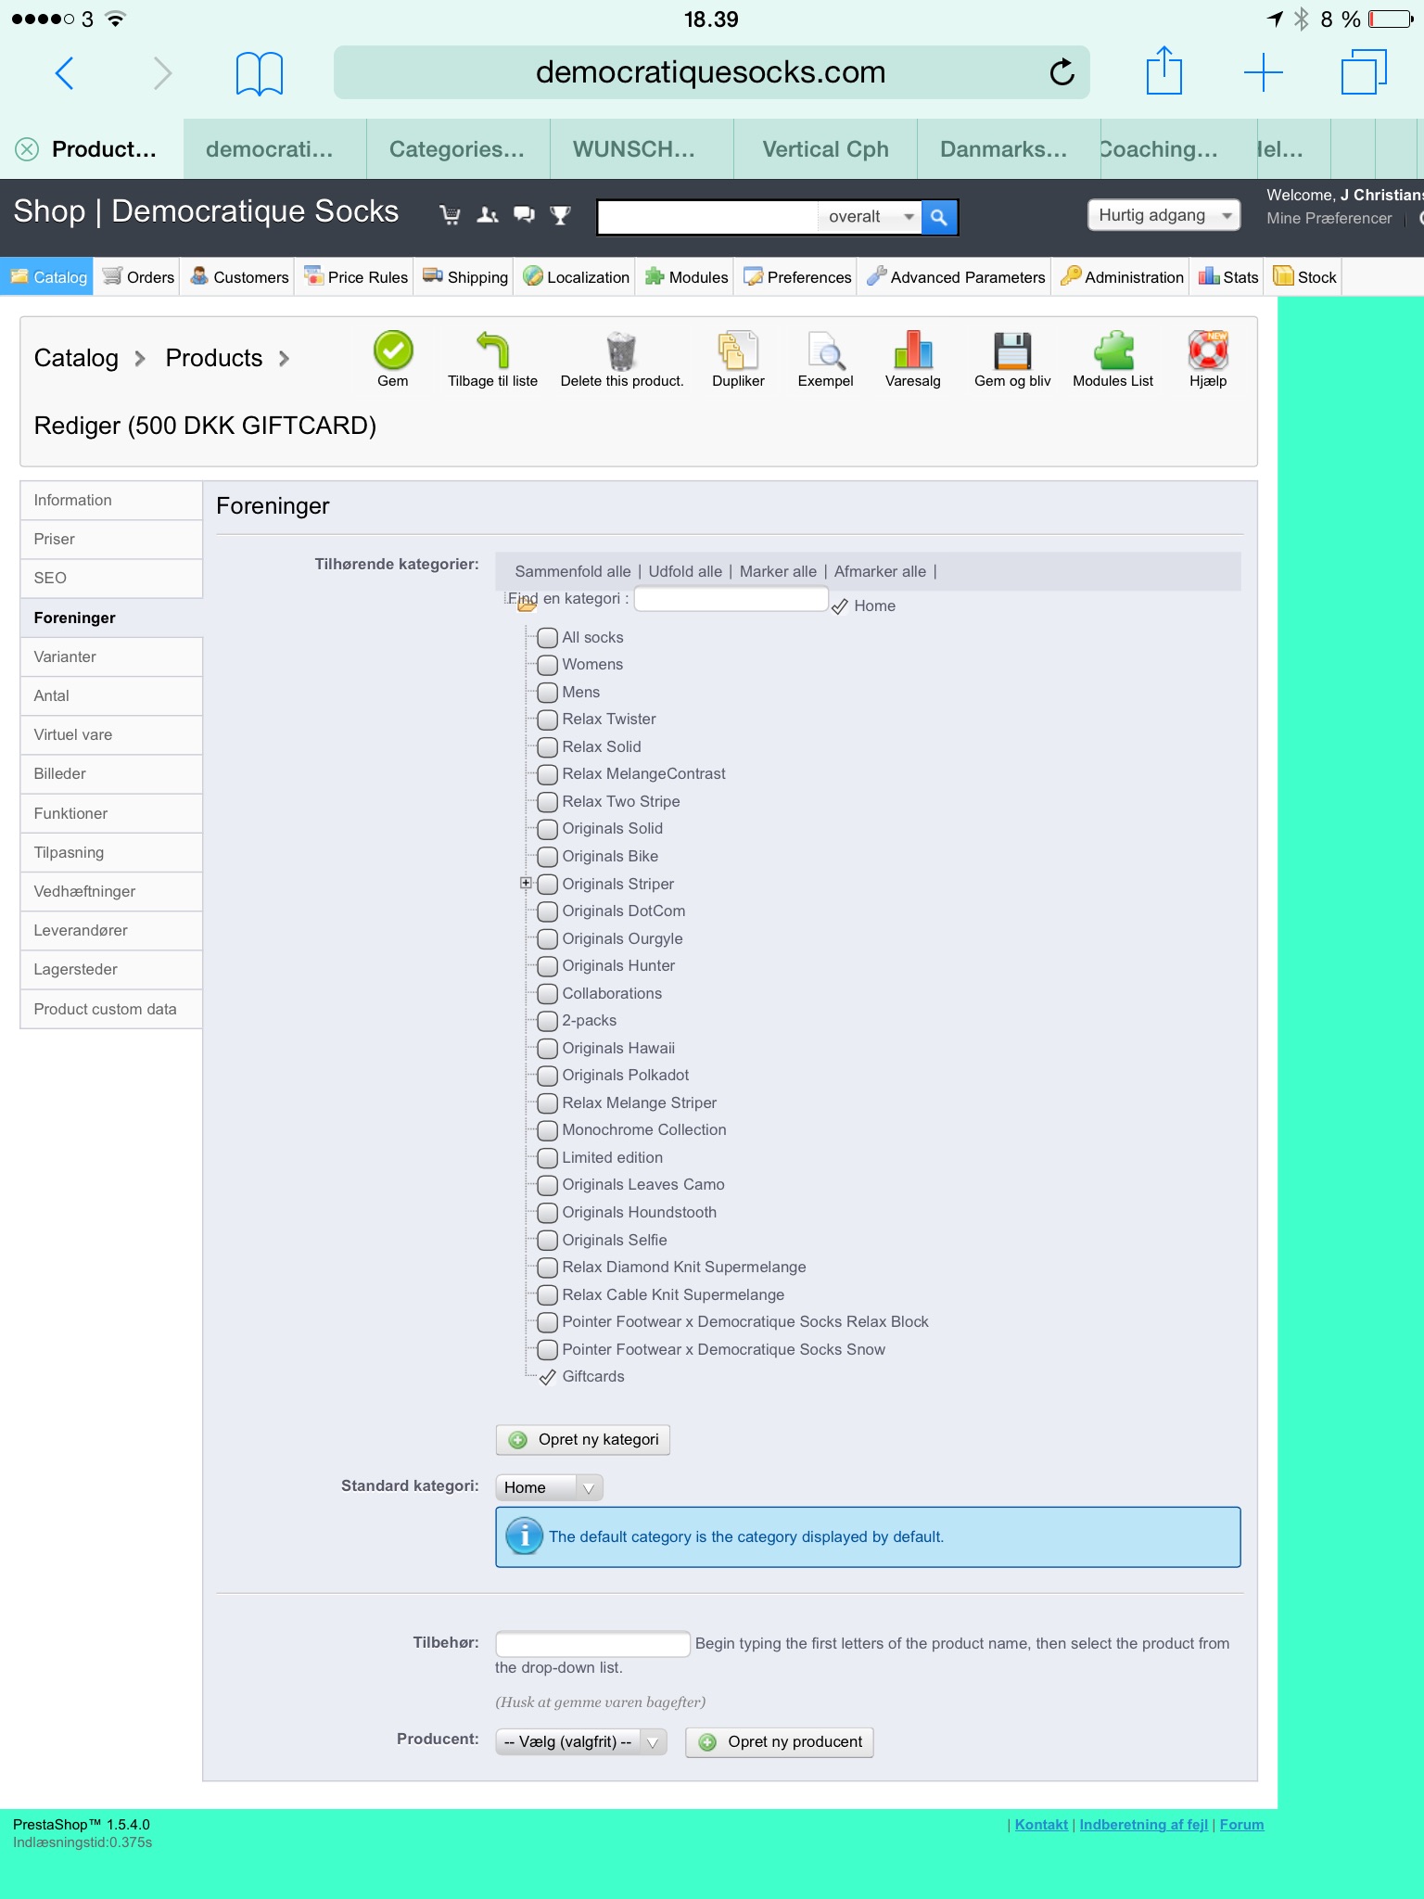Click the Tilbehør product input field
The width and height of the screenshot is (1424, 1899).
[x=592, y=1644]
